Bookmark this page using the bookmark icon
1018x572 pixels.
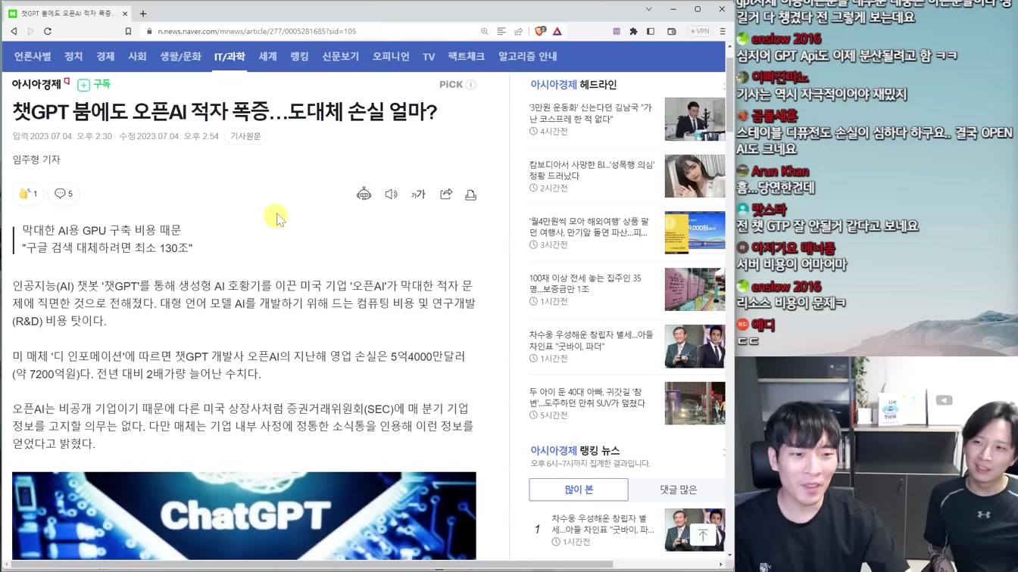click(x=128, y=31)
